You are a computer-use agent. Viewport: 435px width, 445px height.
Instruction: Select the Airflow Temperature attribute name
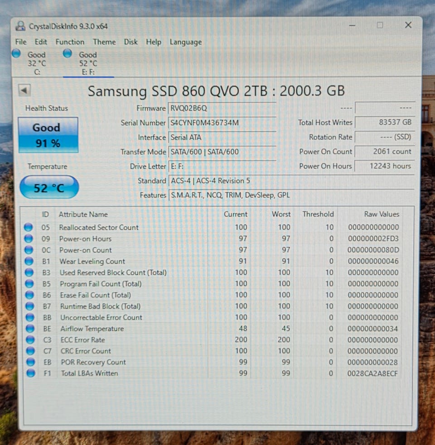tap(92, 329)
